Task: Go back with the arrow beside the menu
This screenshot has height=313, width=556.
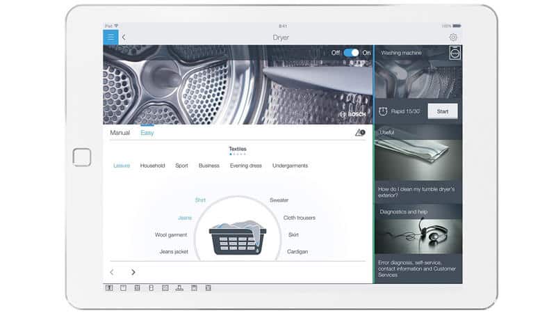Action: point(124,38)
